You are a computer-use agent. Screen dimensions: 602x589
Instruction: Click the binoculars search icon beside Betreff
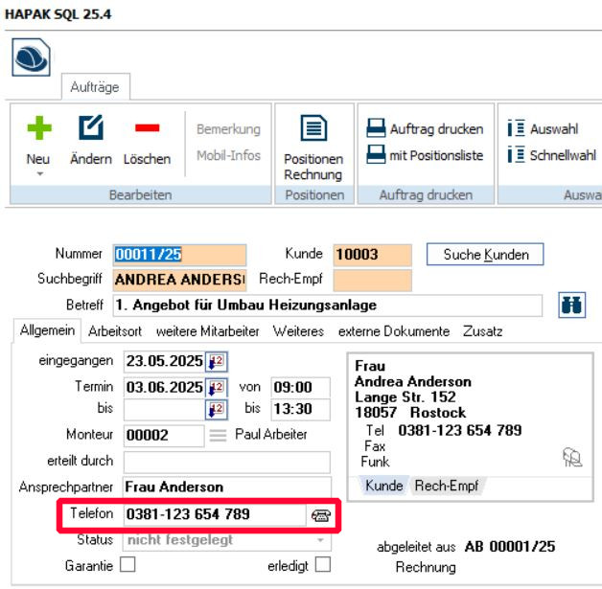tap(571, 306)
